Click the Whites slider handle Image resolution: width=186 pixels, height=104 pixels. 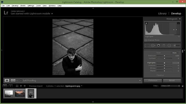click(x=164, y=68)
